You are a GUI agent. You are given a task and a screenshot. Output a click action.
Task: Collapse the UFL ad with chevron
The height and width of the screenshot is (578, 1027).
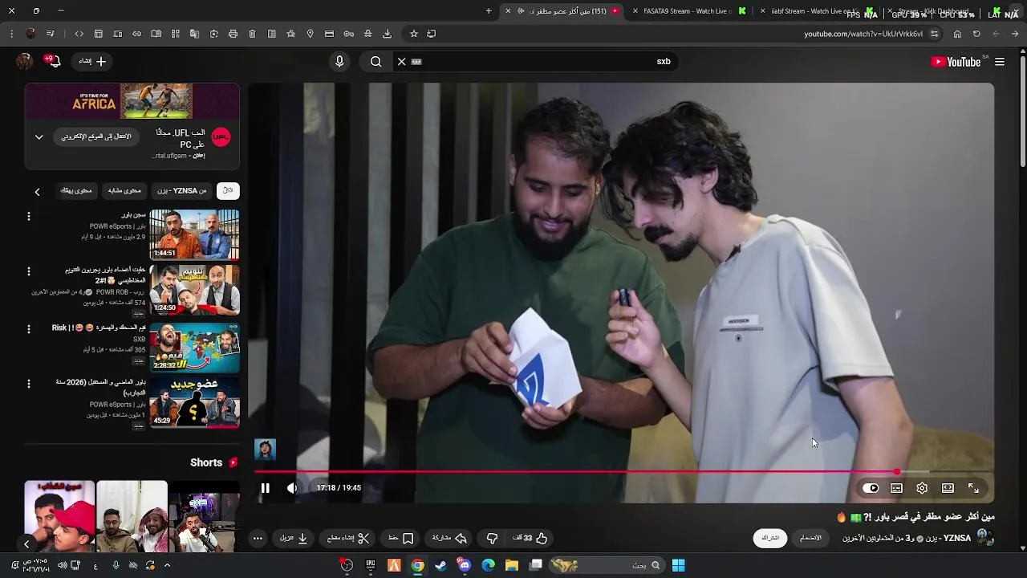39,137
